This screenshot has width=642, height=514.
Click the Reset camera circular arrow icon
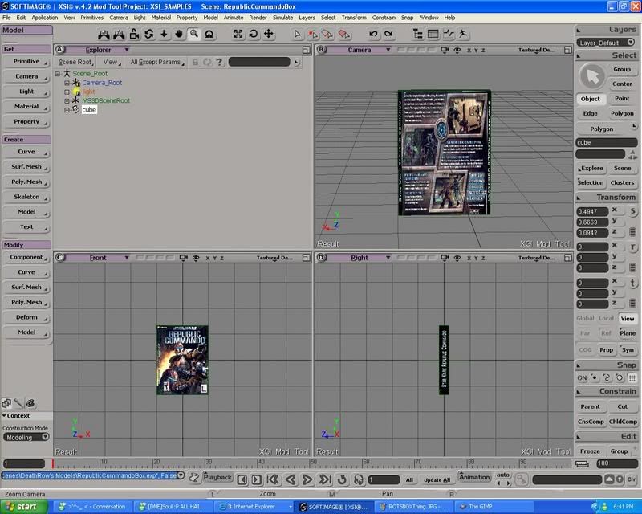pyautogui.click(x=253, y=34)
